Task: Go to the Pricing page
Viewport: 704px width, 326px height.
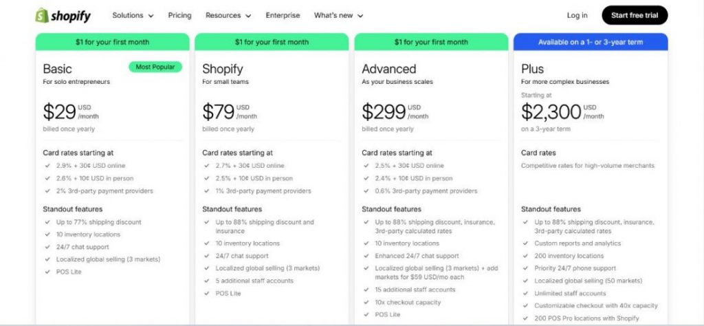Action: pyautogui.click(x=179, y=15)
